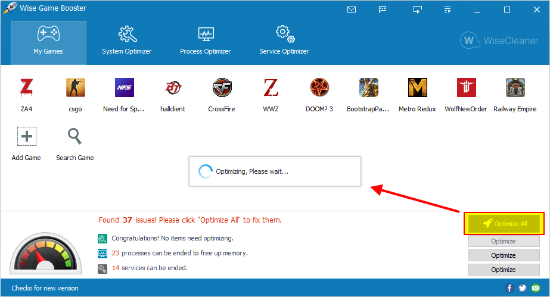This screenshot has height=297, width=550.
Task: Click the Optimize All button
Action: (x=504, y=223)
